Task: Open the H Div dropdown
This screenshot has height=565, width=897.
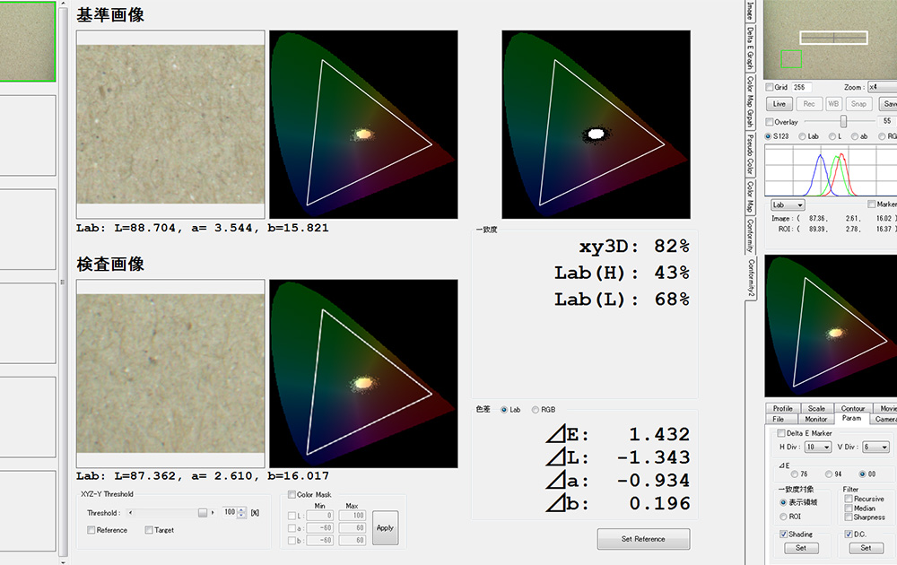Action: [x=818, y=448]
